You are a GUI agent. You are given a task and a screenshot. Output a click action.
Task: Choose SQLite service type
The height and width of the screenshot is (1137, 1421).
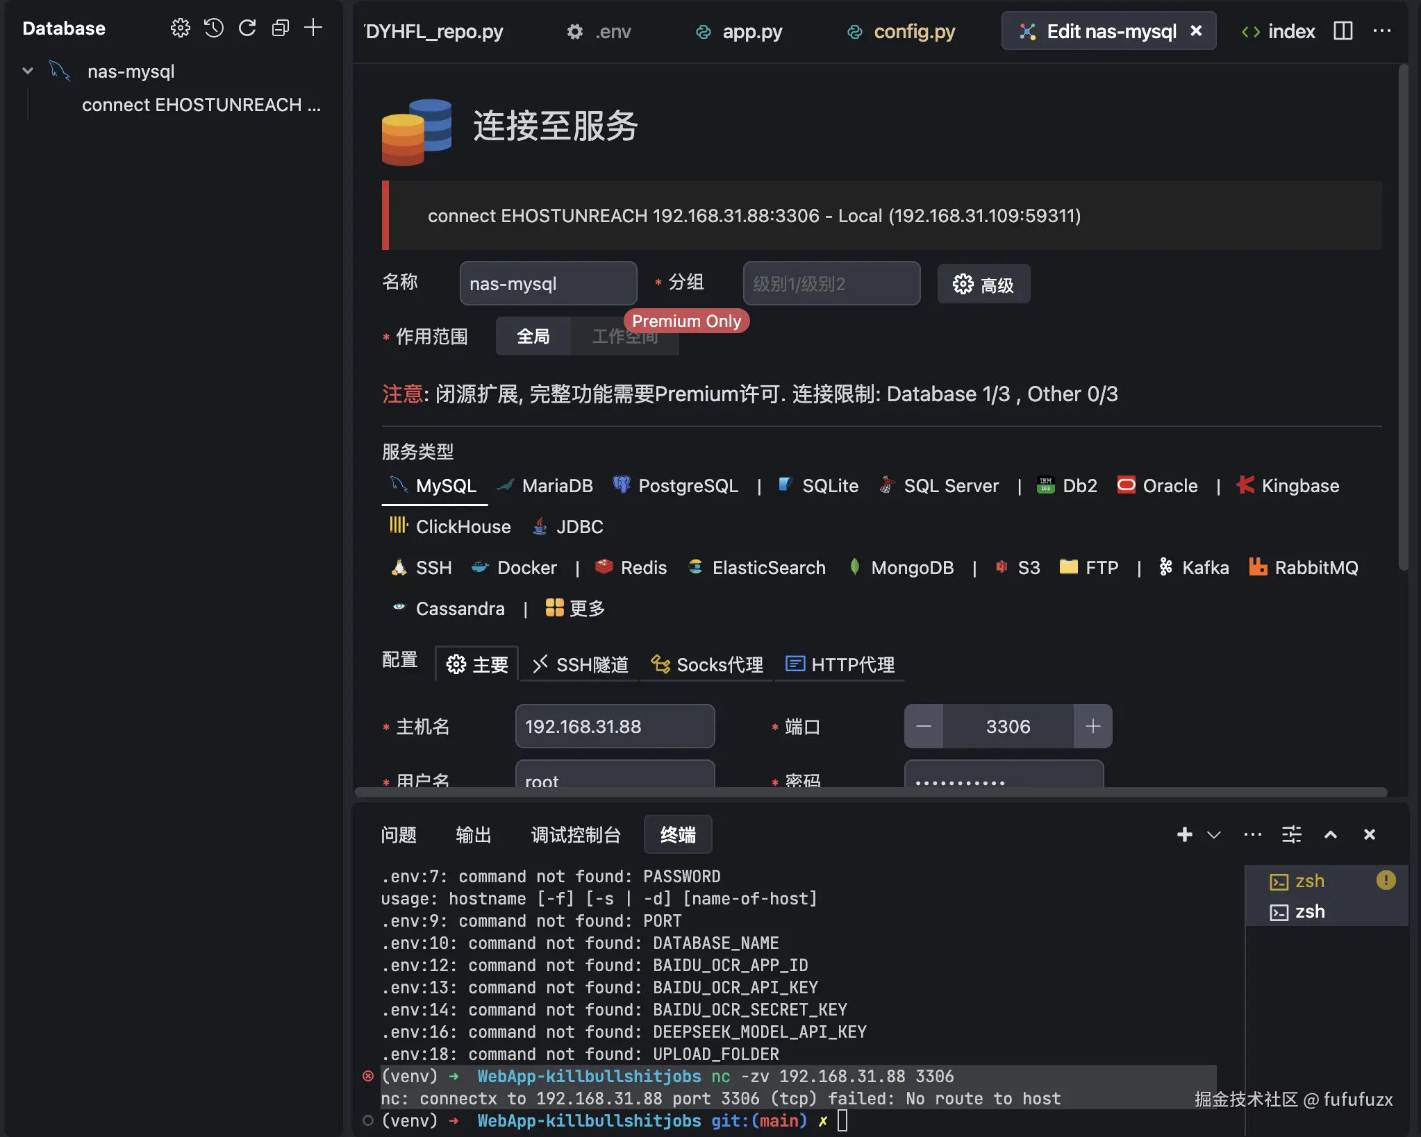pyautogui.click(x=818, y=486)
